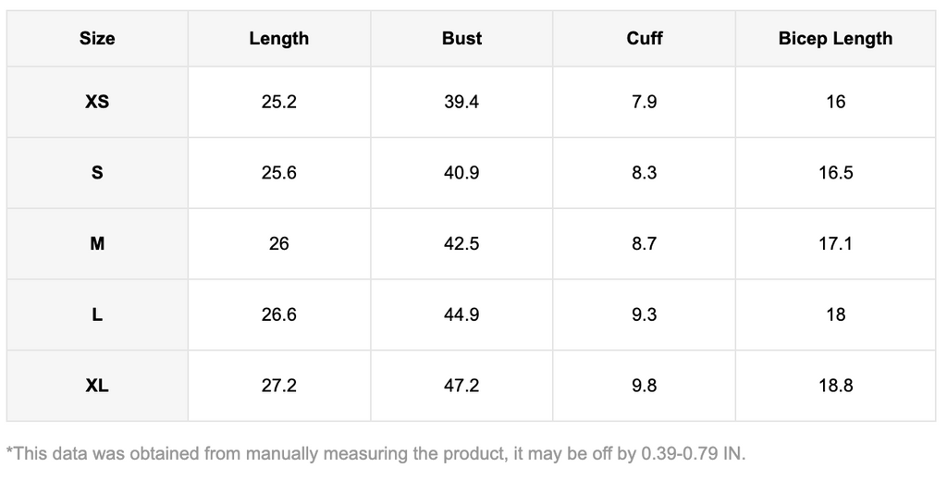This screenshot has width=947, height=480.
Task: Select the M cuff value 8.7
Action: pyautogui.click(x=645, y=244)
